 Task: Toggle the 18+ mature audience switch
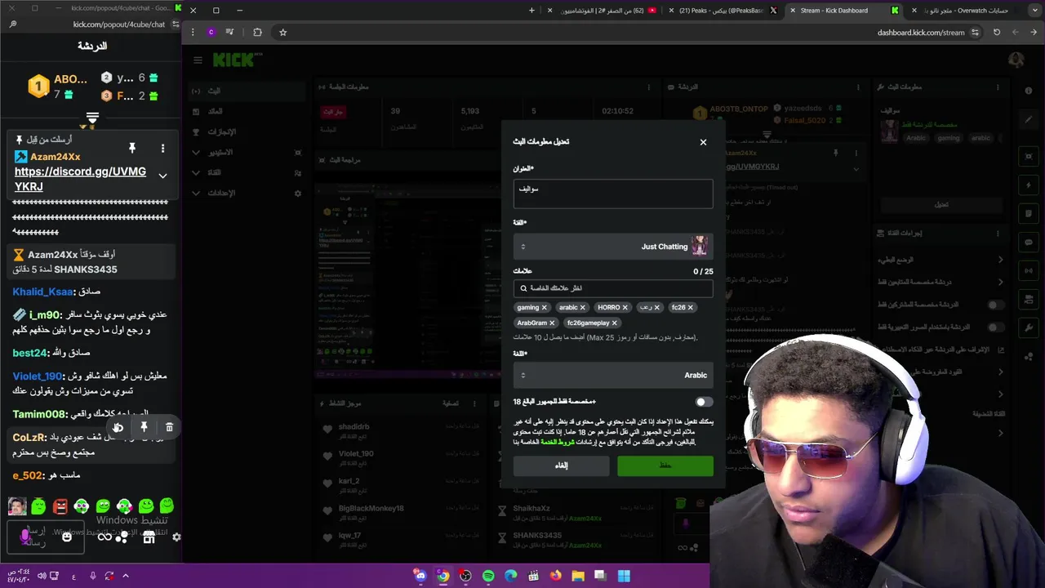pos(704,402)
